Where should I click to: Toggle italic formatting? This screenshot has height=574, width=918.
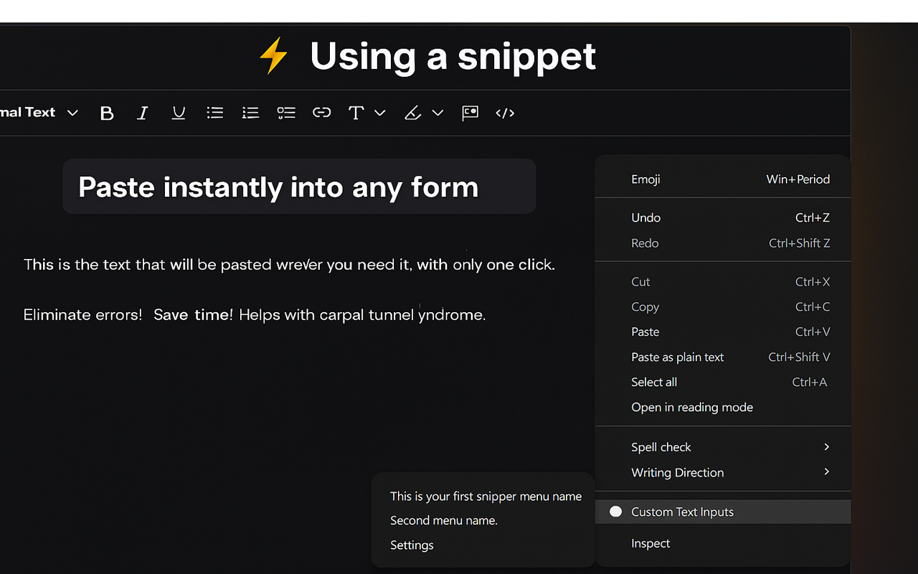tap(143, 113)
